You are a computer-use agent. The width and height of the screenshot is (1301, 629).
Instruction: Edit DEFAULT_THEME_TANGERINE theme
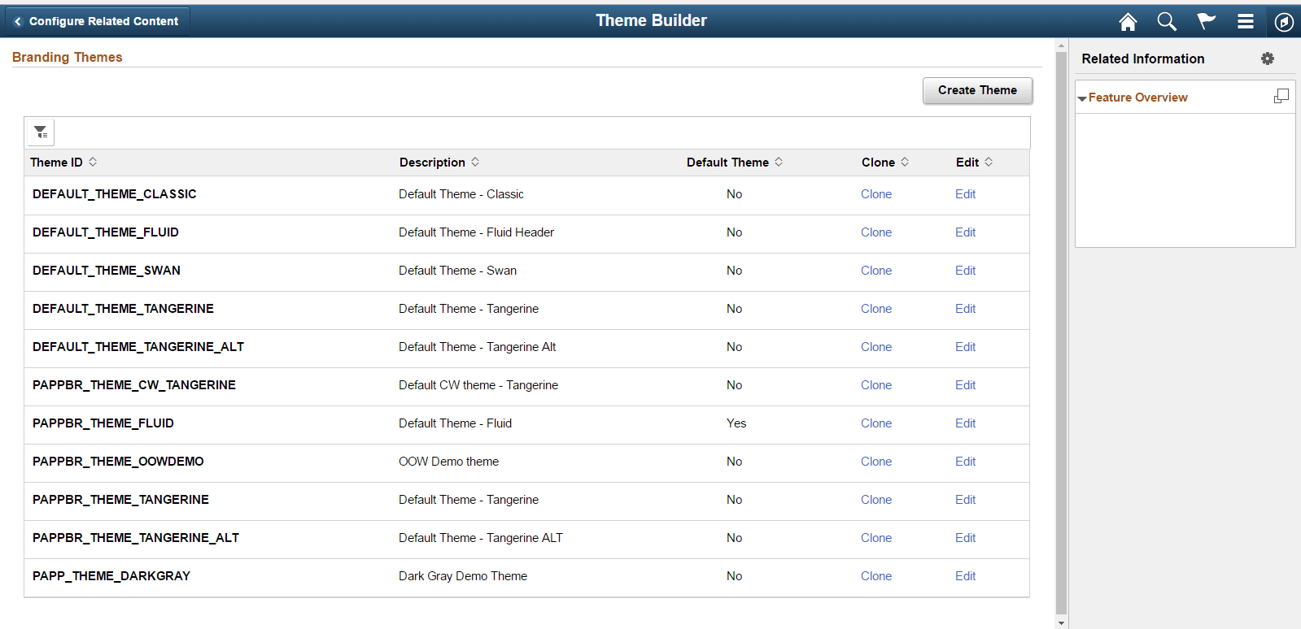coord(965,309)
